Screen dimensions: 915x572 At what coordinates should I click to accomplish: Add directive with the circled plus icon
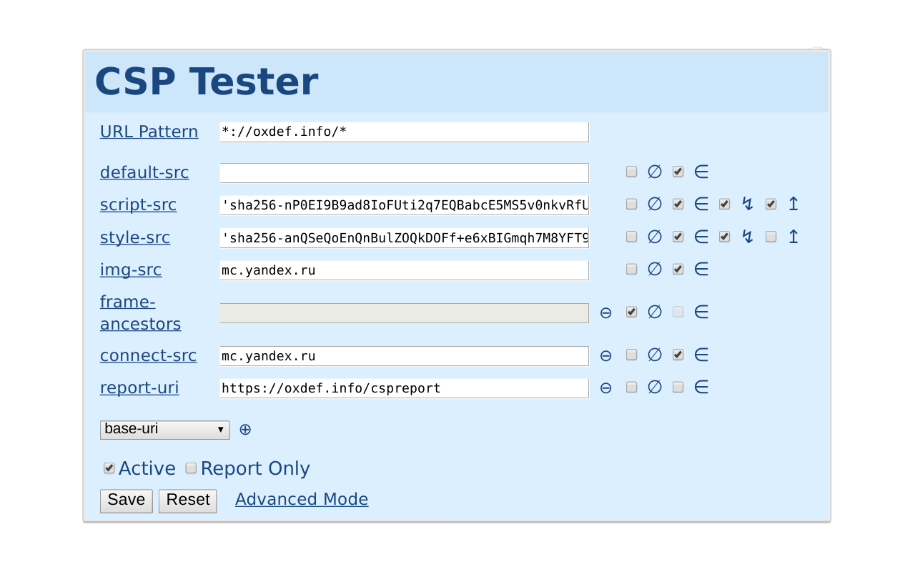pos(245,430)
